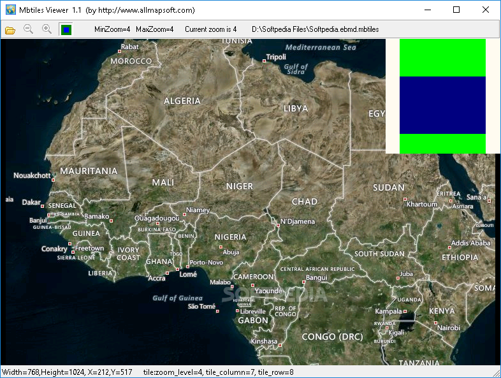Click the ETHIOPIA country label
Screen dimensions: 501x378
[460, 258]
